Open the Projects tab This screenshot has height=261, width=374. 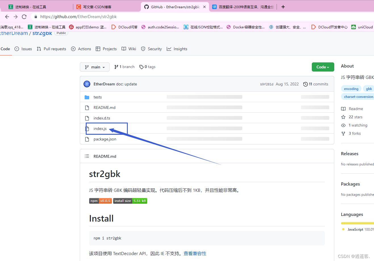click(106, 49)
